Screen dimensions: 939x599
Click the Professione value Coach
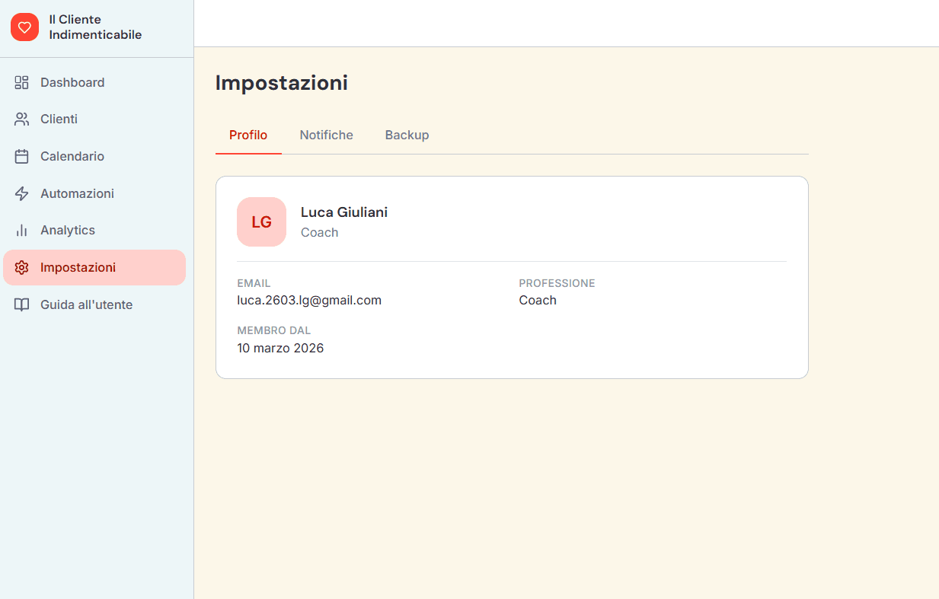538,301
